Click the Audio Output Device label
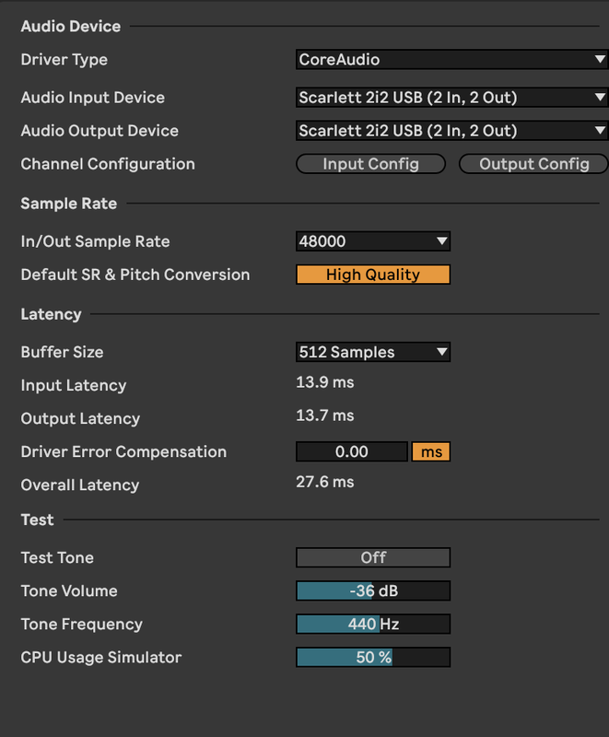 coord(100,131)
